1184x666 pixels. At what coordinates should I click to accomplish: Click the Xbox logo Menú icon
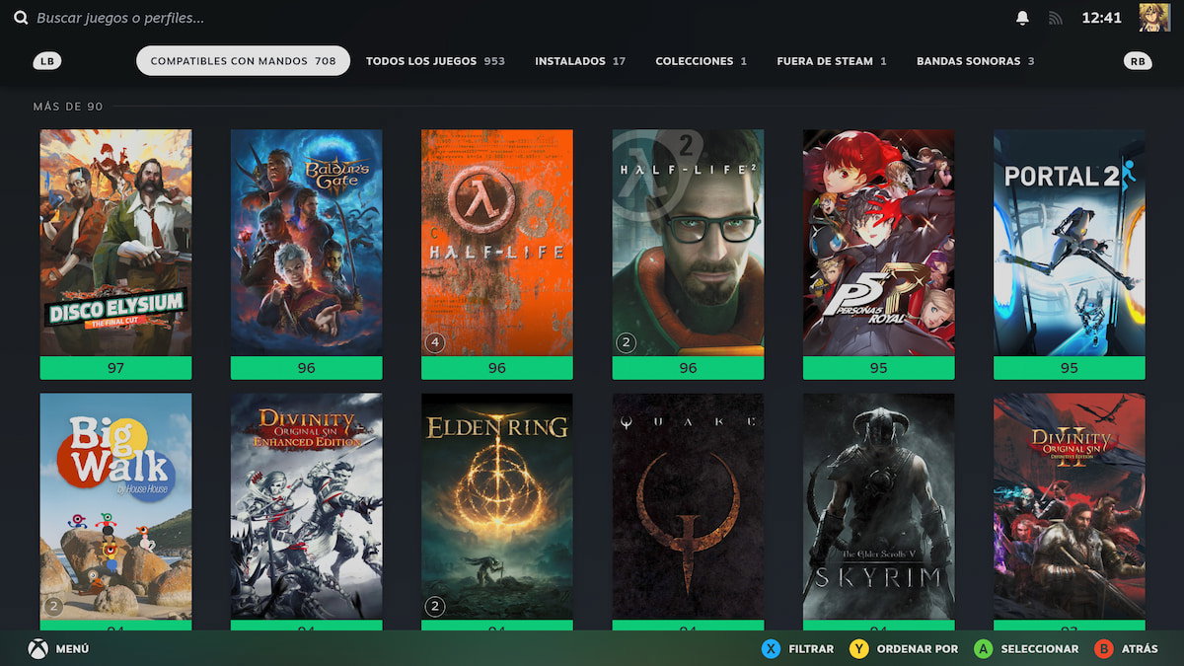click(x=37, y=648)
